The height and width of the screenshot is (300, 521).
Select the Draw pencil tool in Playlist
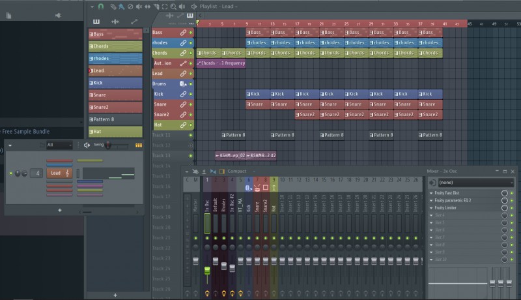[x=113, y=7]
